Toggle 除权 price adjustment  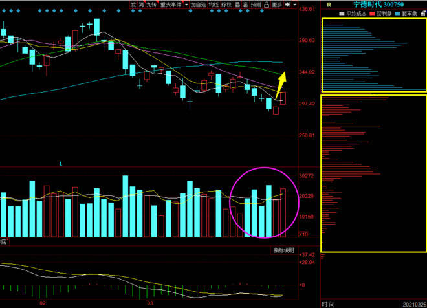click(x=226, y=5)
